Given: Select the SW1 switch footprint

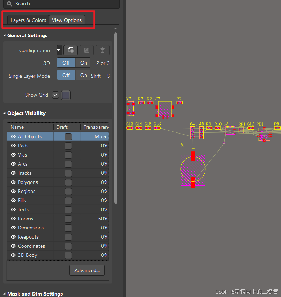Looking at the screenshot, I should click(x=193, y=132).
